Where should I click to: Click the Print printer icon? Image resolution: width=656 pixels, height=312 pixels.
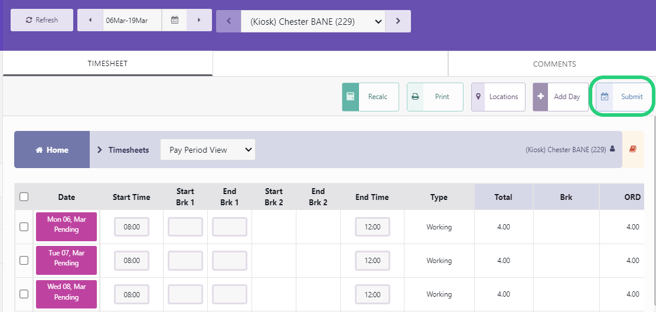[x=415, y=97]
